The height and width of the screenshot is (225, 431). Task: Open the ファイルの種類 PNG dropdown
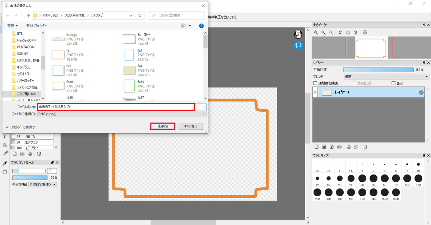(x=122, y=114)
